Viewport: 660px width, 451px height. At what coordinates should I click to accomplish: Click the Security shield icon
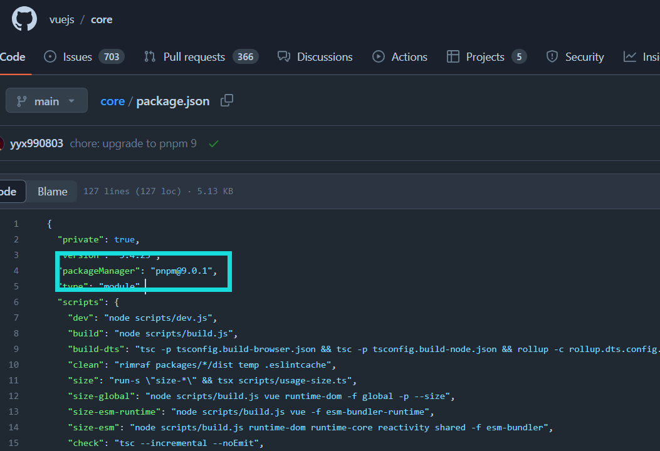click(x=552, y=56)
